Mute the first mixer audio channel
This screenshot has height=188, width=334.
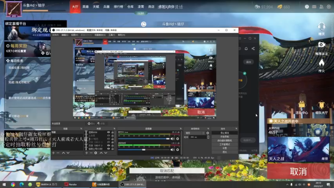[172, 139]
